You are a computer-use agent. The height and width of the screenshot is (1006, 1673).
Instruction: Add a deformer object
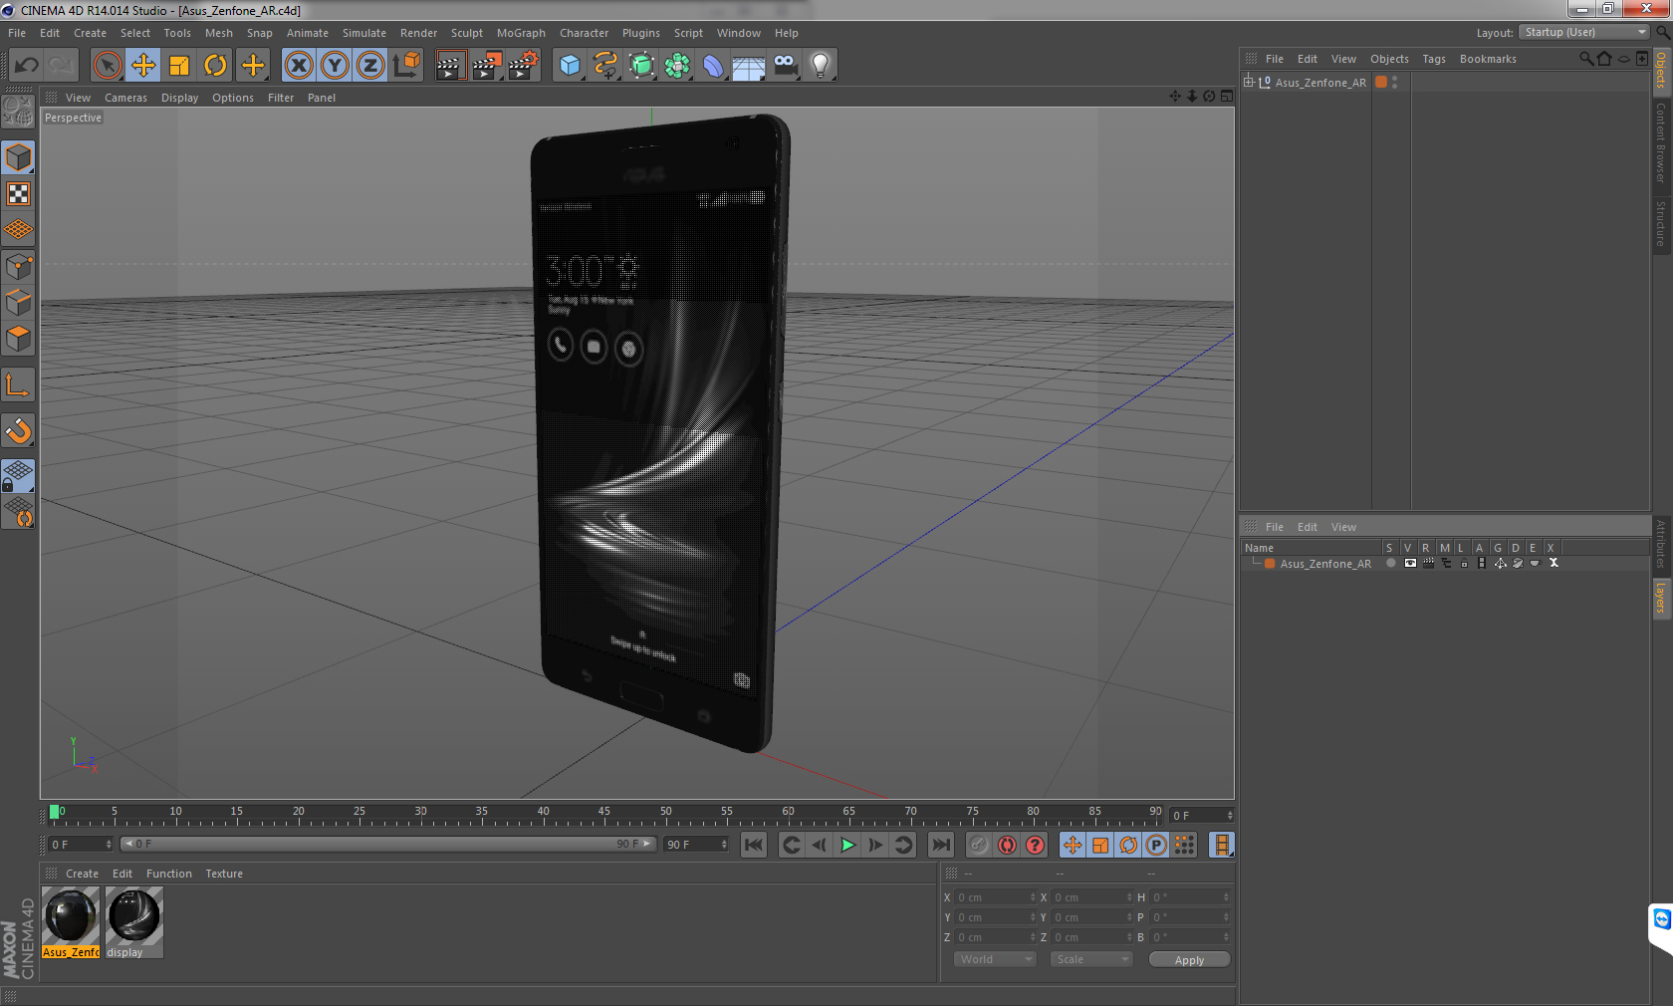(713, 66)
